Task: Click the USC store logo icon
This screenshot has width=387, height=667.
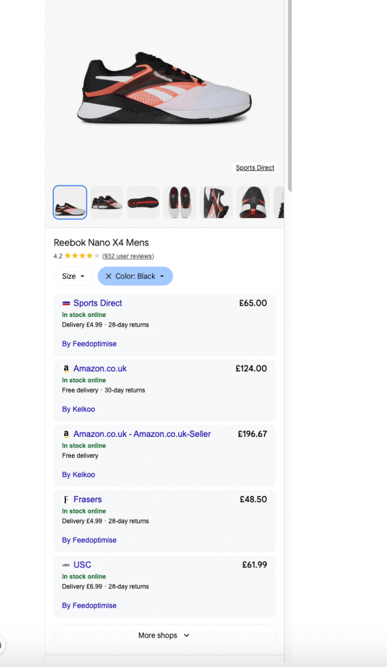Action: point(66,565)
